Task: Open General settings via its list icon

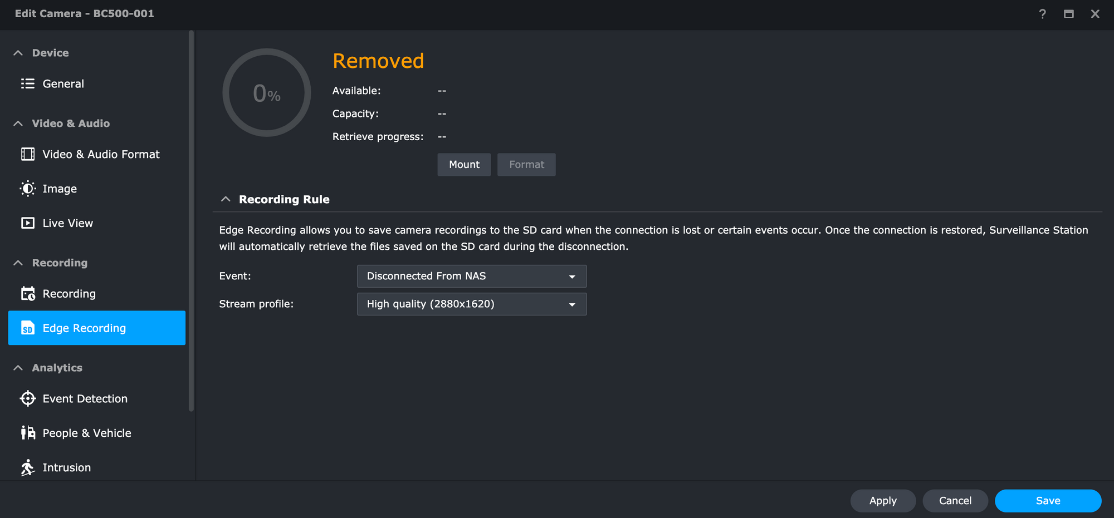Action: click(x=27, y=83)
